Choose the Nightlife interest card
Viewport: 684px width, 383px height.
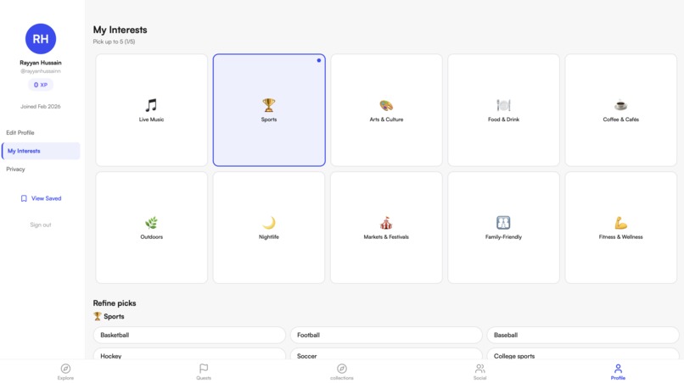[x=269, y=227]
